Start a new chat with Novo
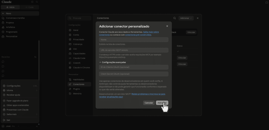269x130 pixels. (x=20, y=13)
